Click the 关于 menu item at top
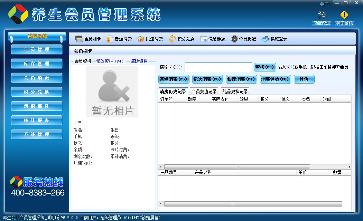 pos(324,4)
